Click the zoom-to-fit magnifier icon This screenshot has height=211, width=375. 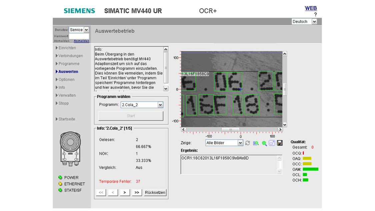coord(256,143)
